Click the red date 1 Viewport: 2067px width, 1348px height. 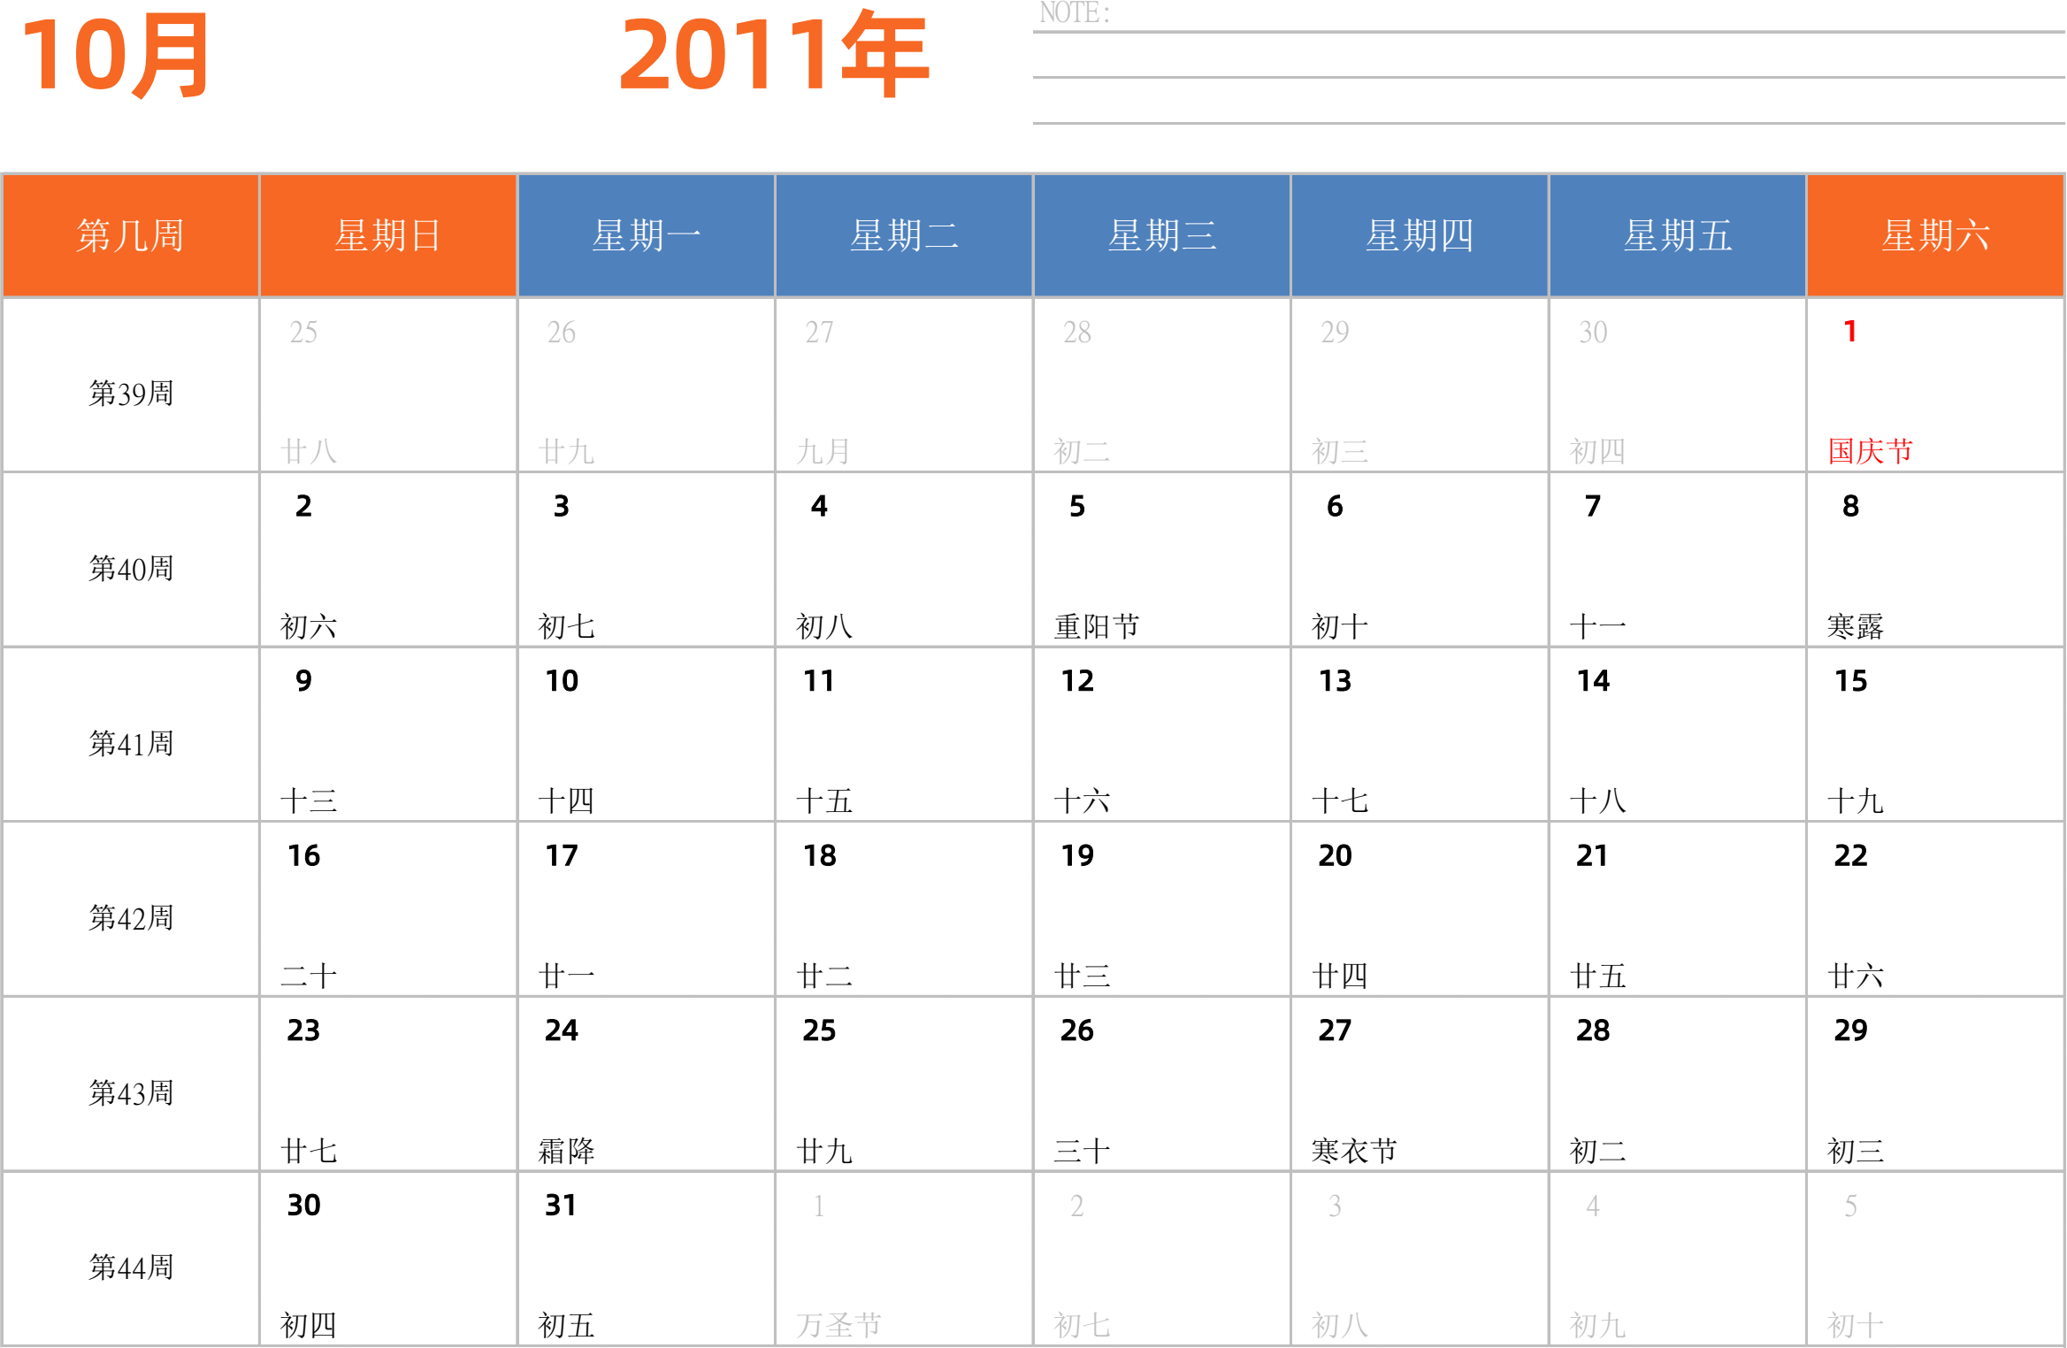point(1850,332)
